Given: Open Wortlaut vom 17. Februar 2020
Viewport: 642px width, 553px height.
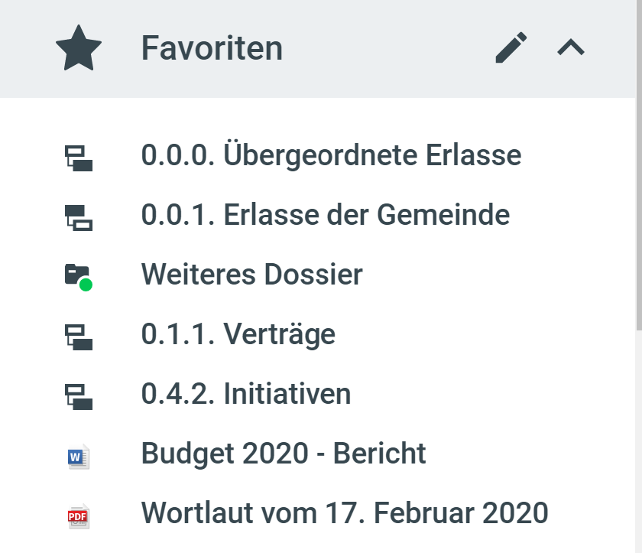Looking at the screenshot, I should pos(345,513).
